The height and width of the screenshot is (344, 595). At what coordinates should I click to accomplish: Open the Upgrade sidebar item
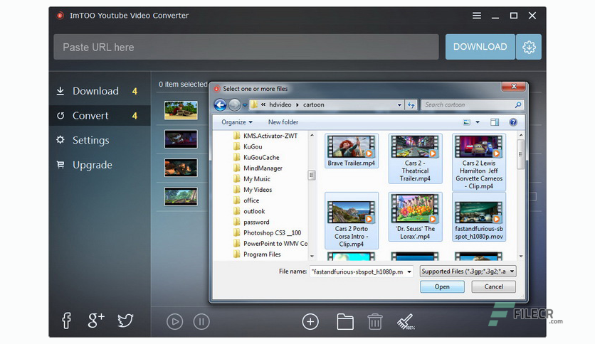coord(100,165)
